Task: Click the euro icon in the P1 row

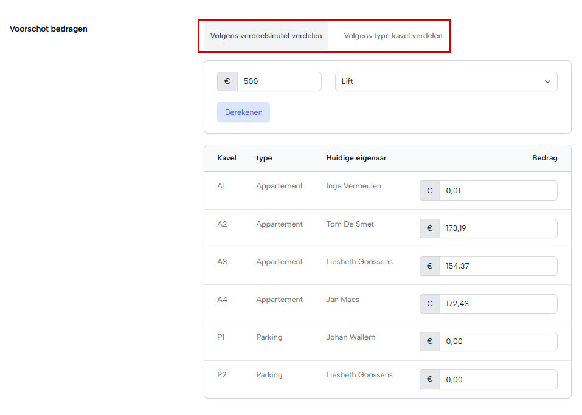Action: click(x=430, y=341)
